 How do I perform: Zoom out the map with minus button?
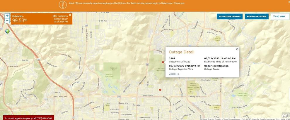tap(7, 21)
